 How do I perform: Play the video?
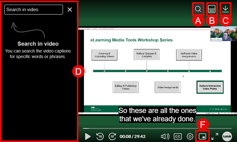pos(88,136)
